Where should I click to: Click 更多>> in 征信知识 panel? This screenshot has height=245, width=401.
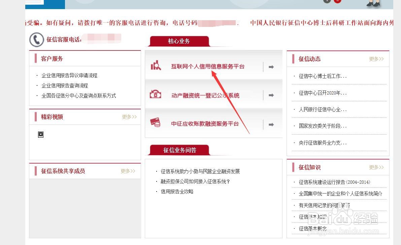(376, 167)
